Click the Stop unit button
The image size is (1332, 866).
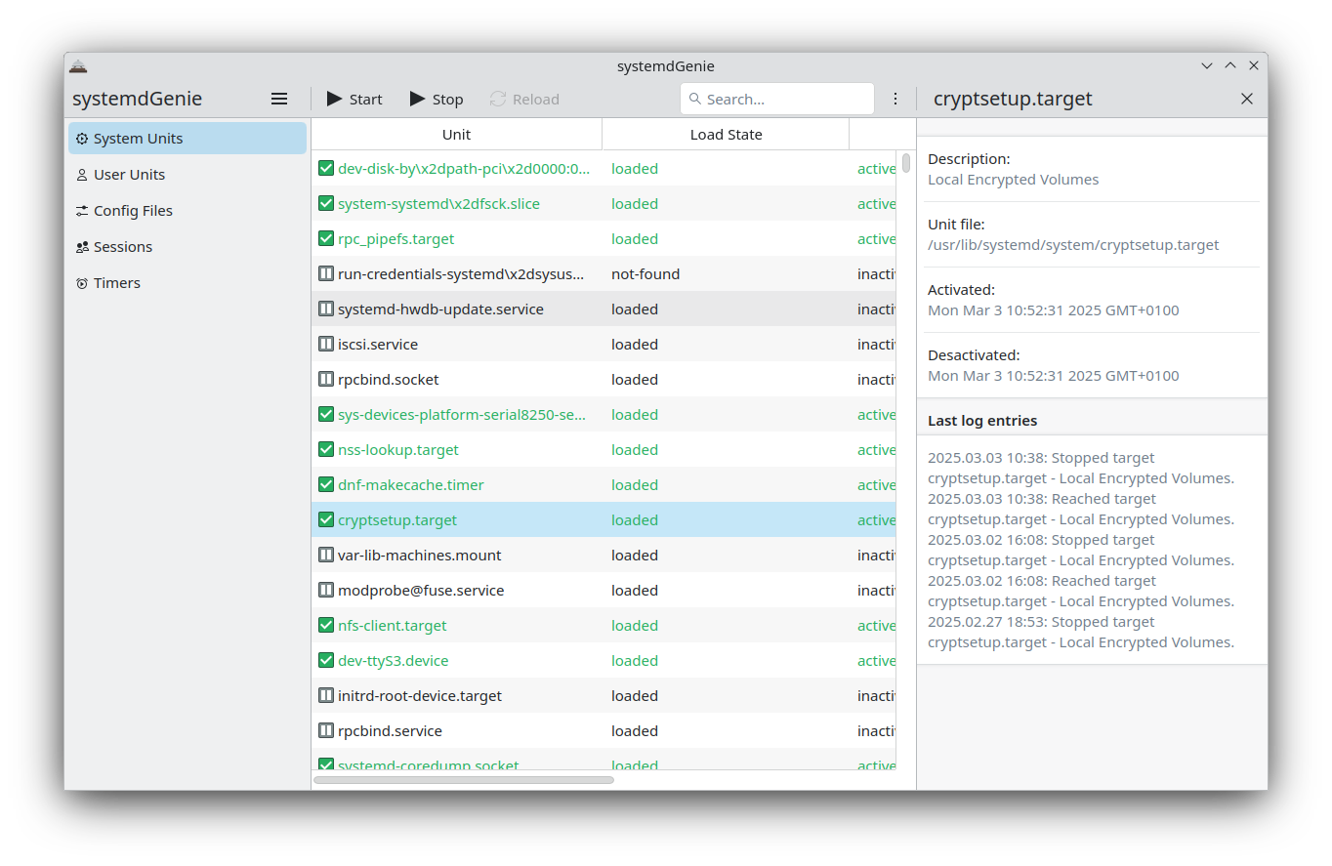point(437,99)
